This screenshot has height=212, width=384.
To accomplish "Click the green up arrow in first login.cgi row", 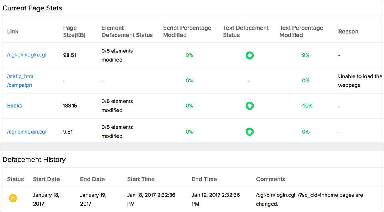I will 249,55.
